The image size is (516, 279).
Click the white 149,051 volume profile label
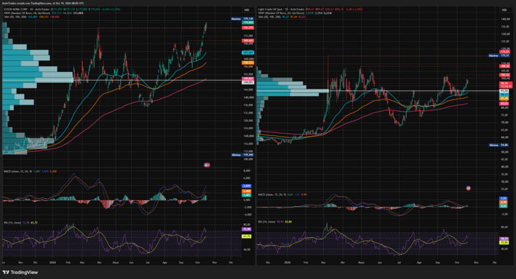(248, 82)
